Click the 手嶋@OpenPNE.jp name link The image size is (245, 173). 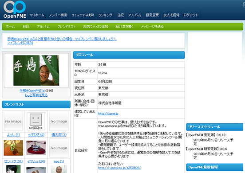pyautogui.click(x=32, y=90)
